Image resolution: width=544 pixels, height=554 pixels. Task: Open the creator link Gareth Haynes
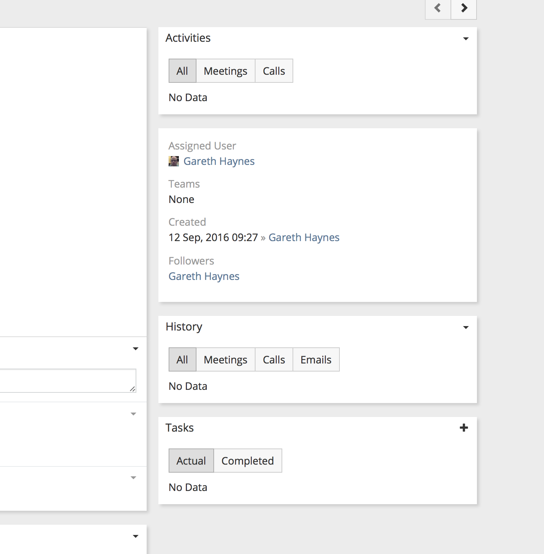[x=304, y=237]
